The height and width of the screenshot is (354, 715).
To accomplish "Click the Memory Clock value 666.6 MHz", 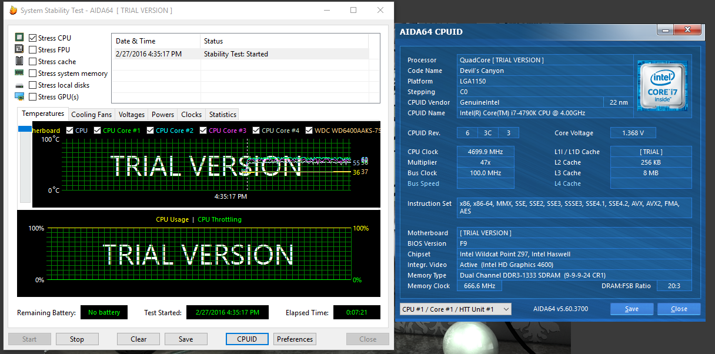I will 480,286.
